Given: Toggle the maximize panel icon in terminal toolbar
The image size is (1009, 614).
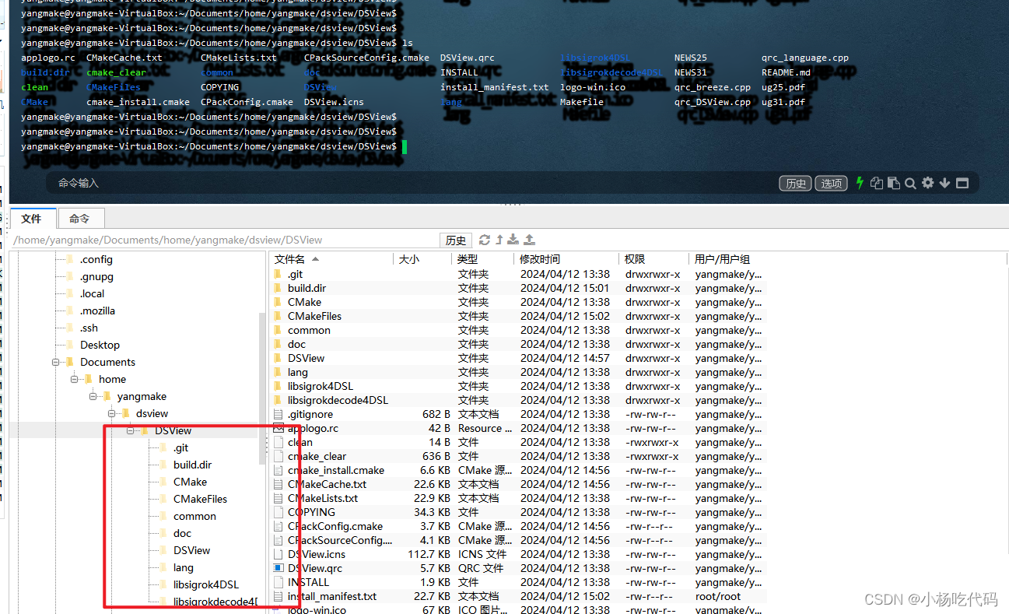Looking at the screenshot, I should click(962, 183).
